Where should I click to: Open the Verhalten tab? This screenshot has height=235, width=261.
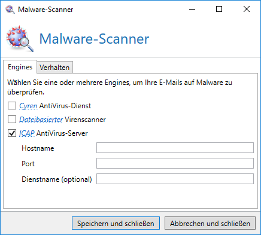(54, 68)
